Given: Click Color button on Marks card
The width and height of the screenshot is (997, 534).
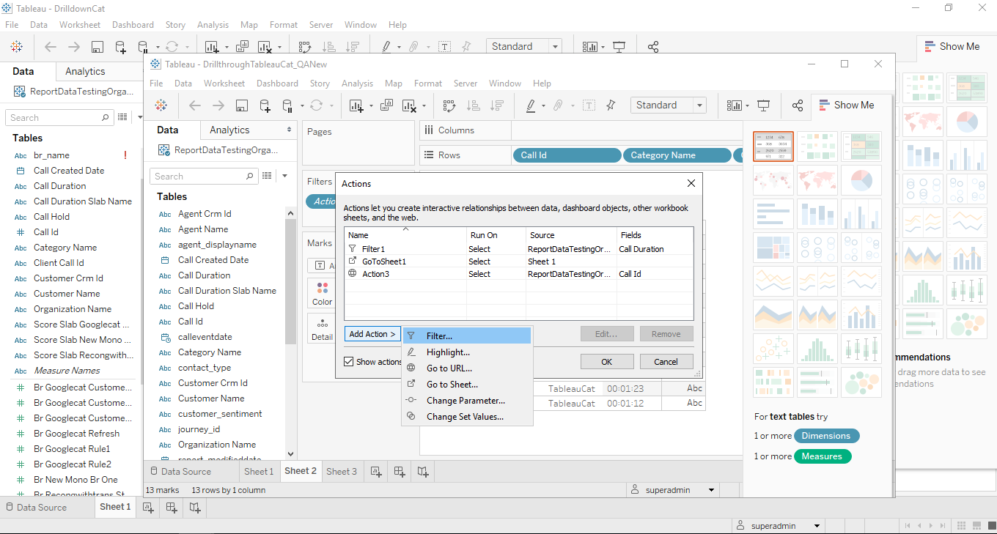Looking at the screenshot, I should [322, 294].
